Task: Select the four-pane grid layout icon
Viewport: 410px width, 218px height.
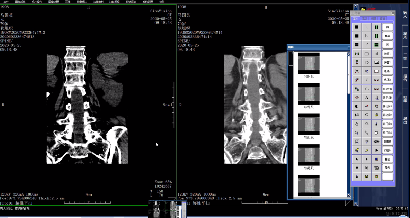Action: click(x=357, y=45)
